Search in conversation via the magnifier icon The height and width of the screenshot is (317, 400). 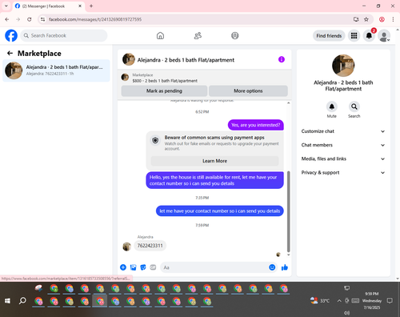click(354, 106)
